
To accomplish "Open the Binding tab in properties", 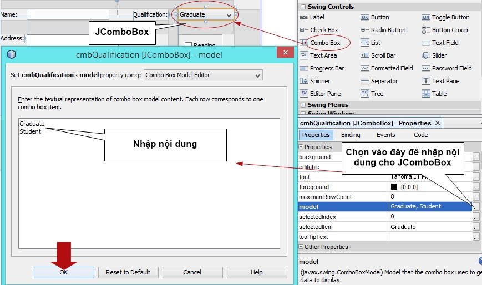I will coord(350,135).
